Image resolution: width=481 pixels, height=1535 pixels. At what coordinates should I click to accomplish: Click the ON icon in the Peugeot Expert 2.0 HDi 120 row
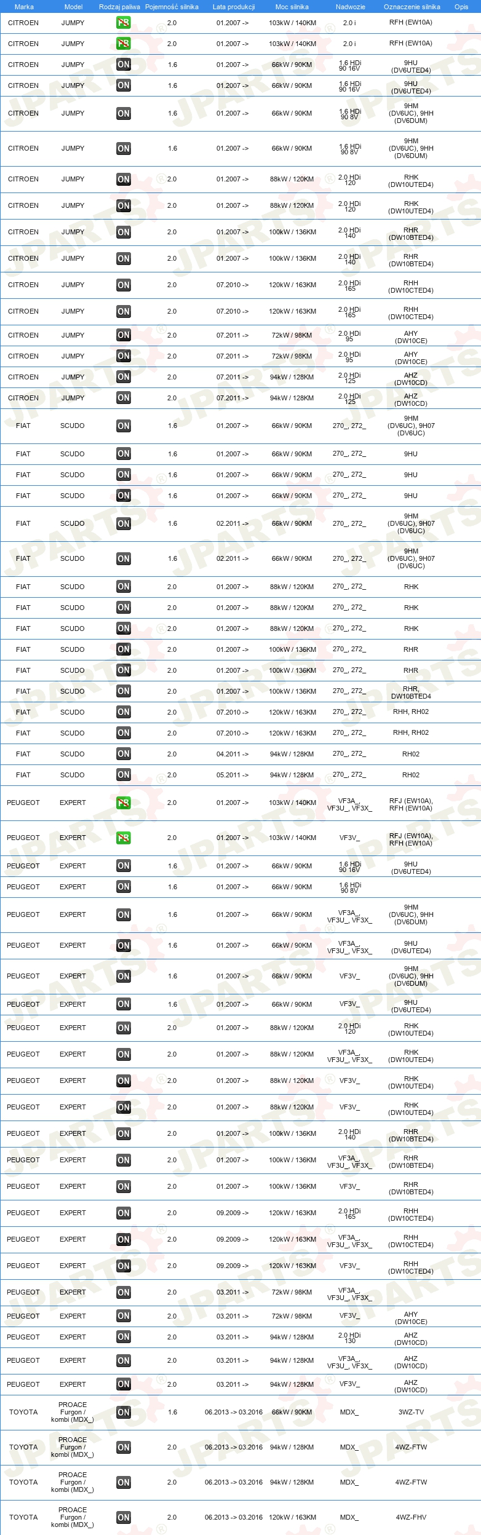click(x=123, y=1028)
